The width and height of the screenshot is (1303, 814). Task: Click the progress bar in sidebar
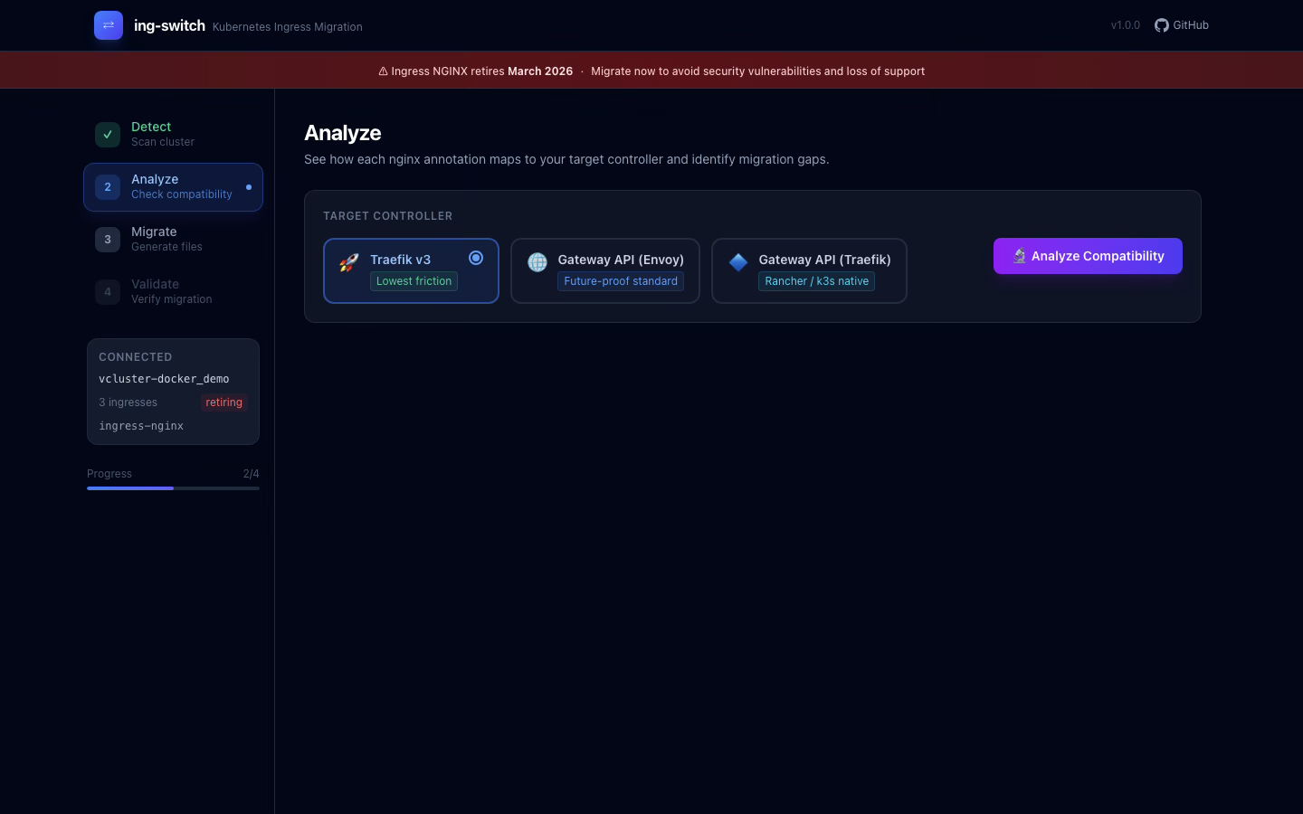click(x=173, y=488)
